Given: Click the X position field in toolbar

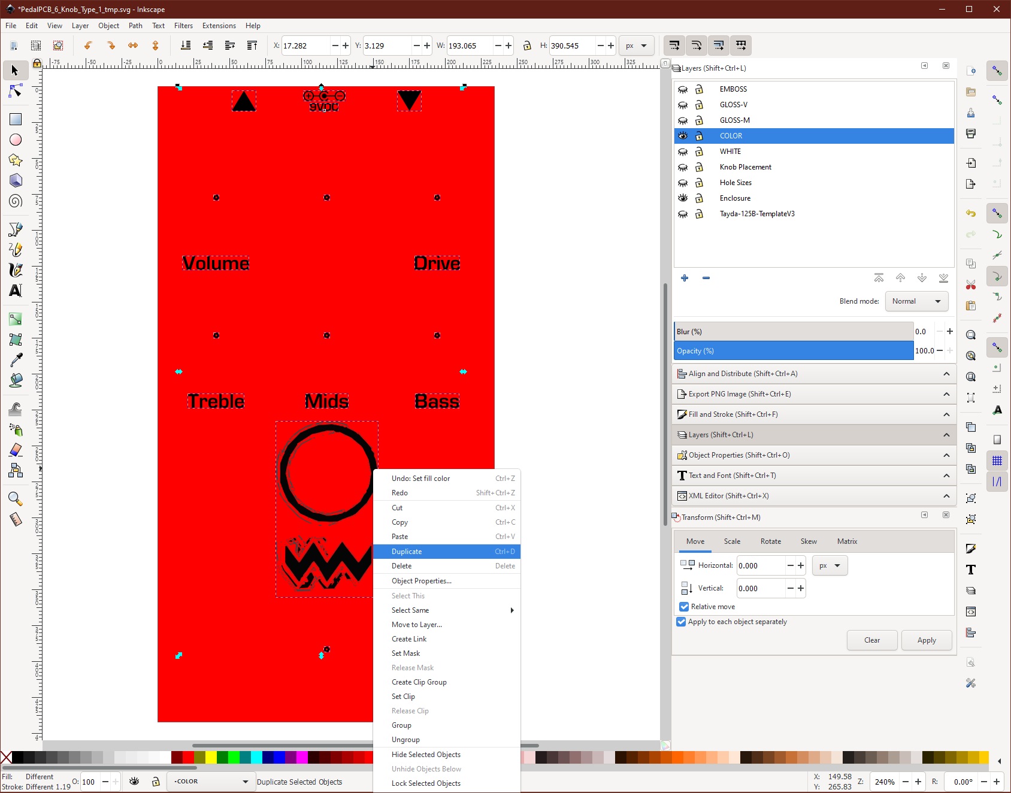Looking at the screenshot, I should click(305, 46).
